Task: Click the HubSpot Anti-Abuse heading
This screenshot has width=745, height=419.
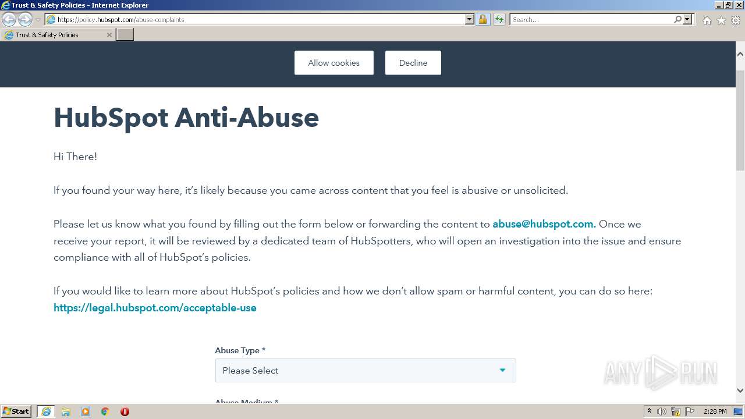Action: click(186, 118)
